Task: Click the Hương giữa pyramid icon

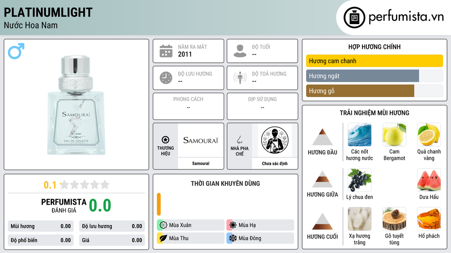Action: click(322, 179)
